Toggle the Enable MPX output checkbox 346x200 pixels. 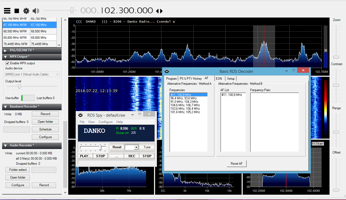point(7,63)
